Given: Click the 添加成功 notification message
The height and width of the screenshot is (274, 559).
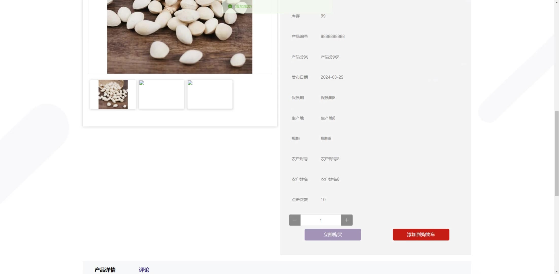Looking at the screenshot, I should (243, 6).
